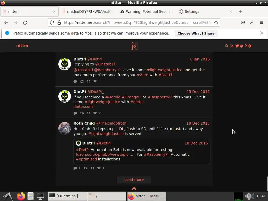Click reply icon on 8 Jan 2016 tweet

(75, 82)
